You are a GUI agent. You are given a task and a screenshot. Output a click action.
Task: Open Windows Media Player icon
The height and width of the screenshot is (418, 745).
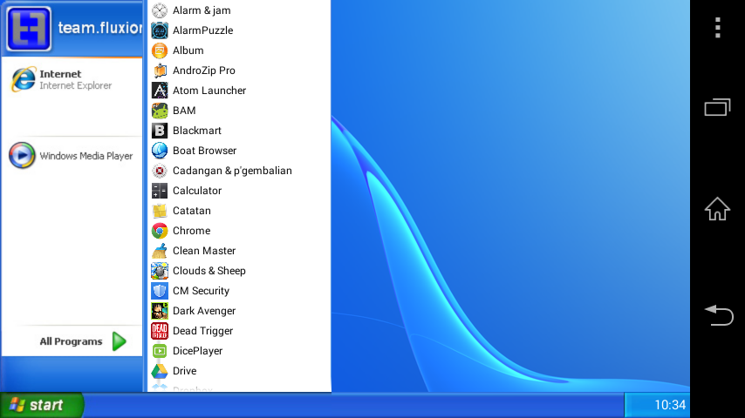[x=22, y=155]
